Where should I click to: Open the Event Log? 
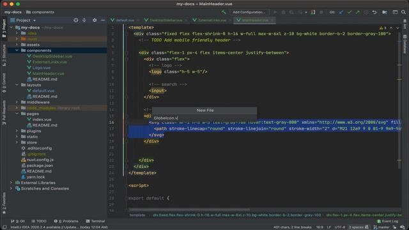pyautogui.click(x=387, y=221)
